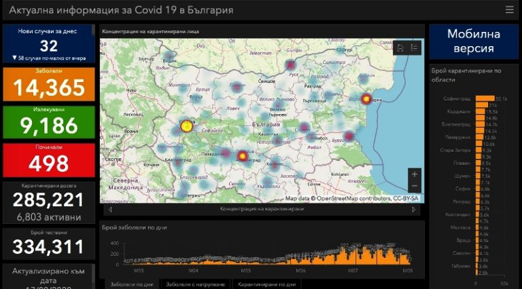The height and width of the screenshot is (289, 522).
Task: Select the Монтана 4.6k bar
Action: click(x=477, y=227)
